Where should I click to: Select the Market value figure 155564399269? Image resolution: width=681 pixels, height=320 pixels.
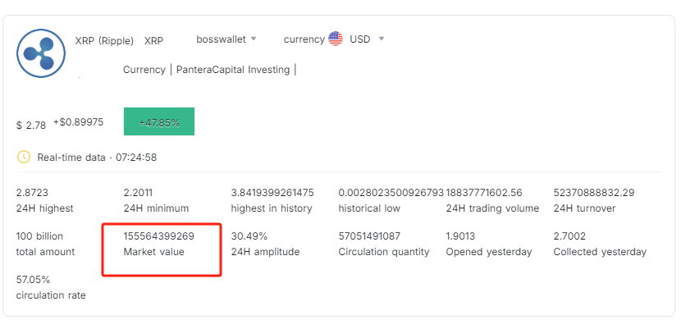pyautogui.click(x=159, y=236)
